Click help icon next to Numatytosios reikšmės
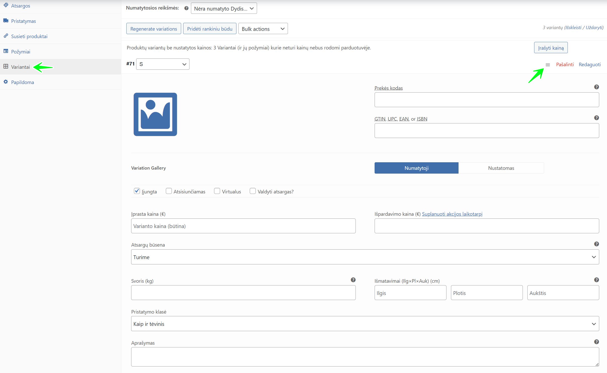This screenshot has width=607, height=373. (186, 8)
